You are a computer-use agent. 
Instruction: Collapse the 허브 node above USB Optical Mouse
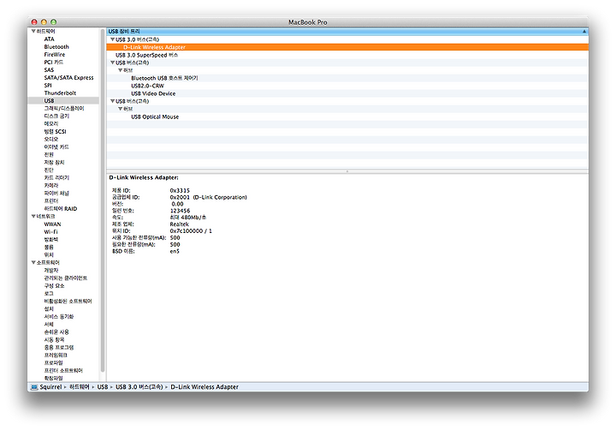pos(121,109)
